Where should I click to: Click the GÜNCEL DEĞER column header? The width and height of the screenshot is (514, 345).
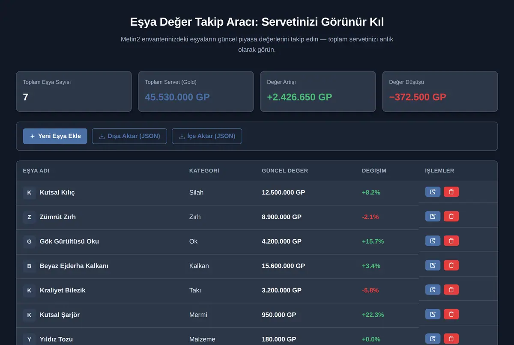[285, 170]
